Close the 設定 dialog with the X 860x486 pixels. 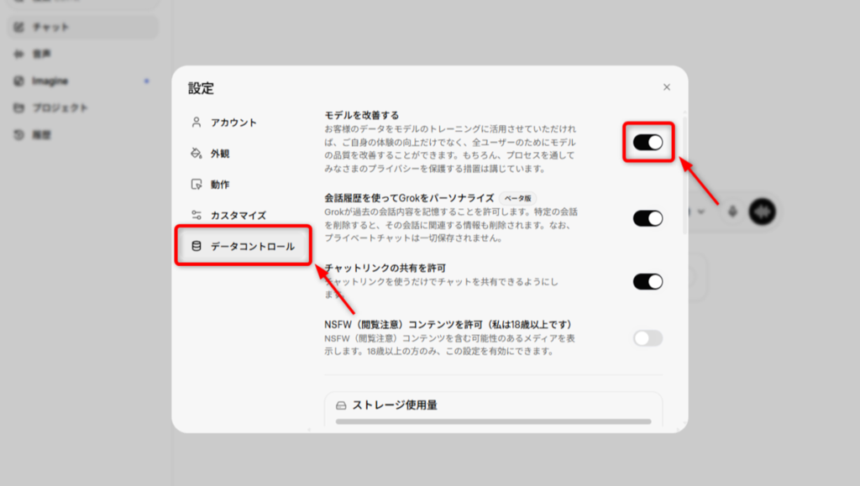tap(666, 87)
